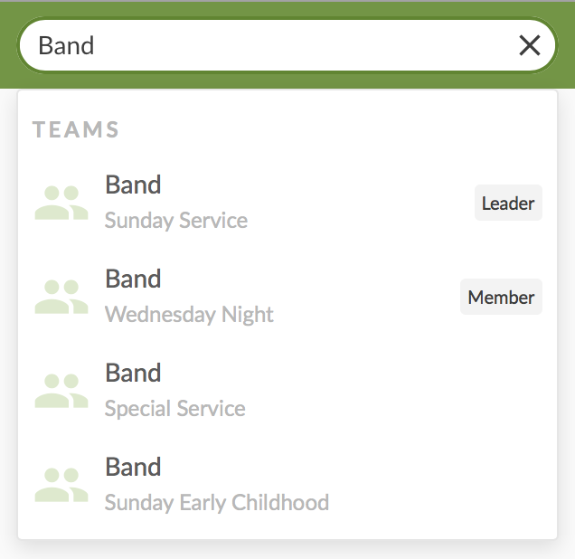Select the Member badge on Wednesday Night
This screenshot has height=559, width=575.
(501, 298)
